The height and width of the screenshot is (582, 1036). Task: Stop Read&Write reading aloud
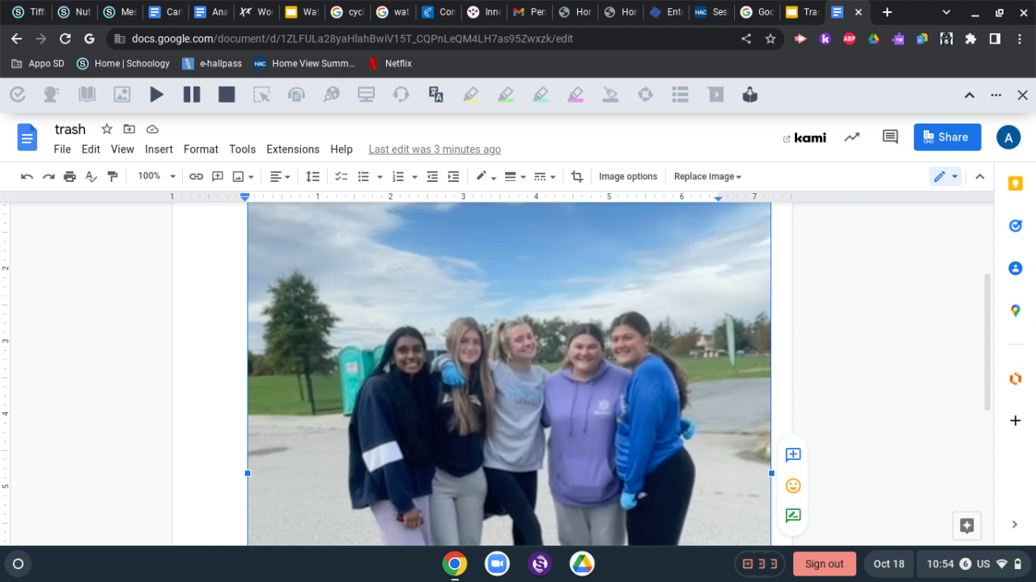227,95
